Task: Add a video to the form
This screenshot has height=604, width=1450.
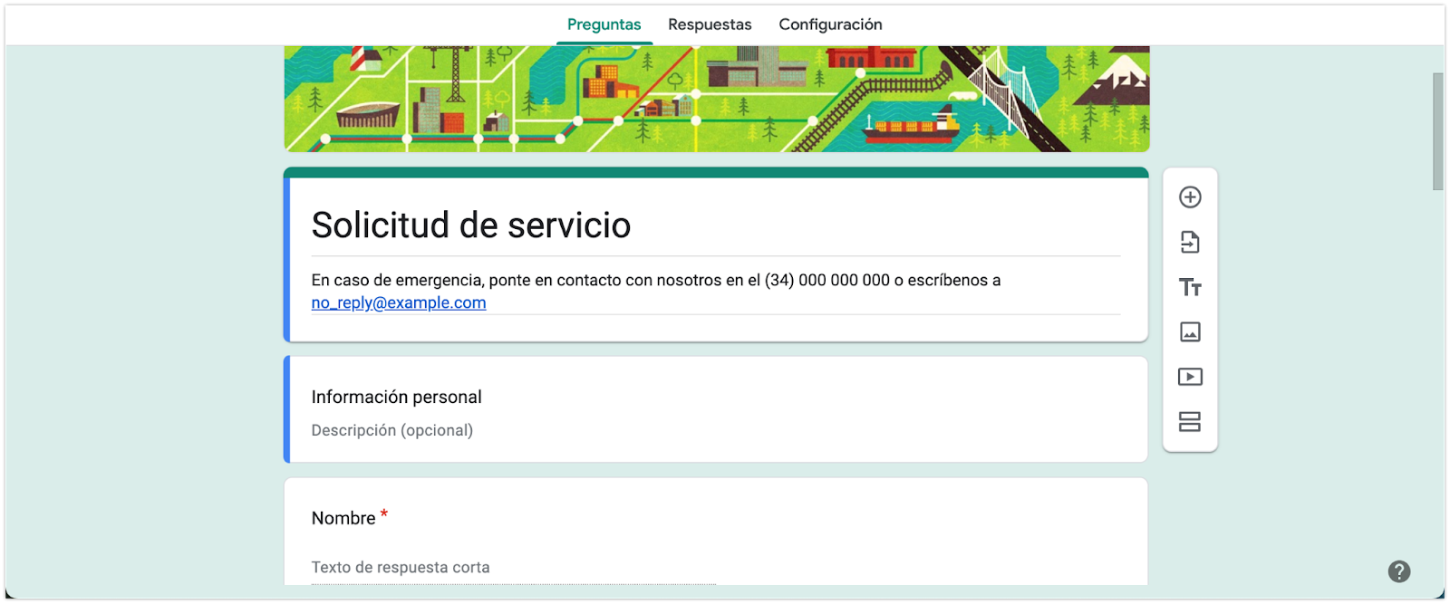Action: (1190, 377)
